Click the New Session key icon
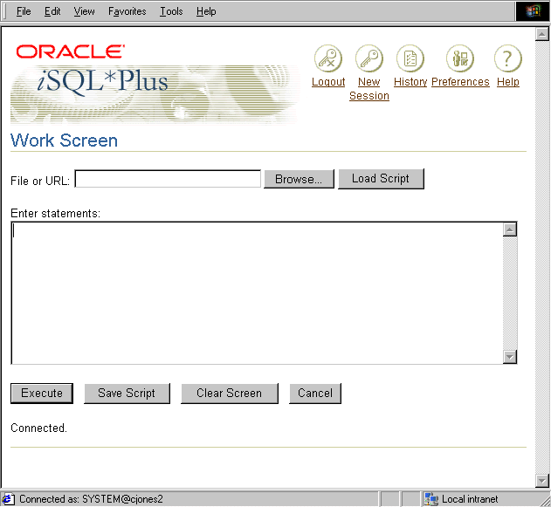The width and height of the screenshot is (551, 507). point(369,59)
